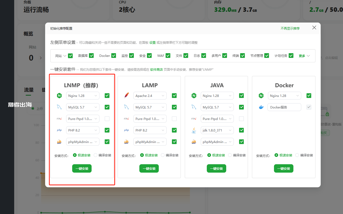Click 一键安装 button in LNMP card
This screenshot has height=214, width=343.
coord(82,168)
